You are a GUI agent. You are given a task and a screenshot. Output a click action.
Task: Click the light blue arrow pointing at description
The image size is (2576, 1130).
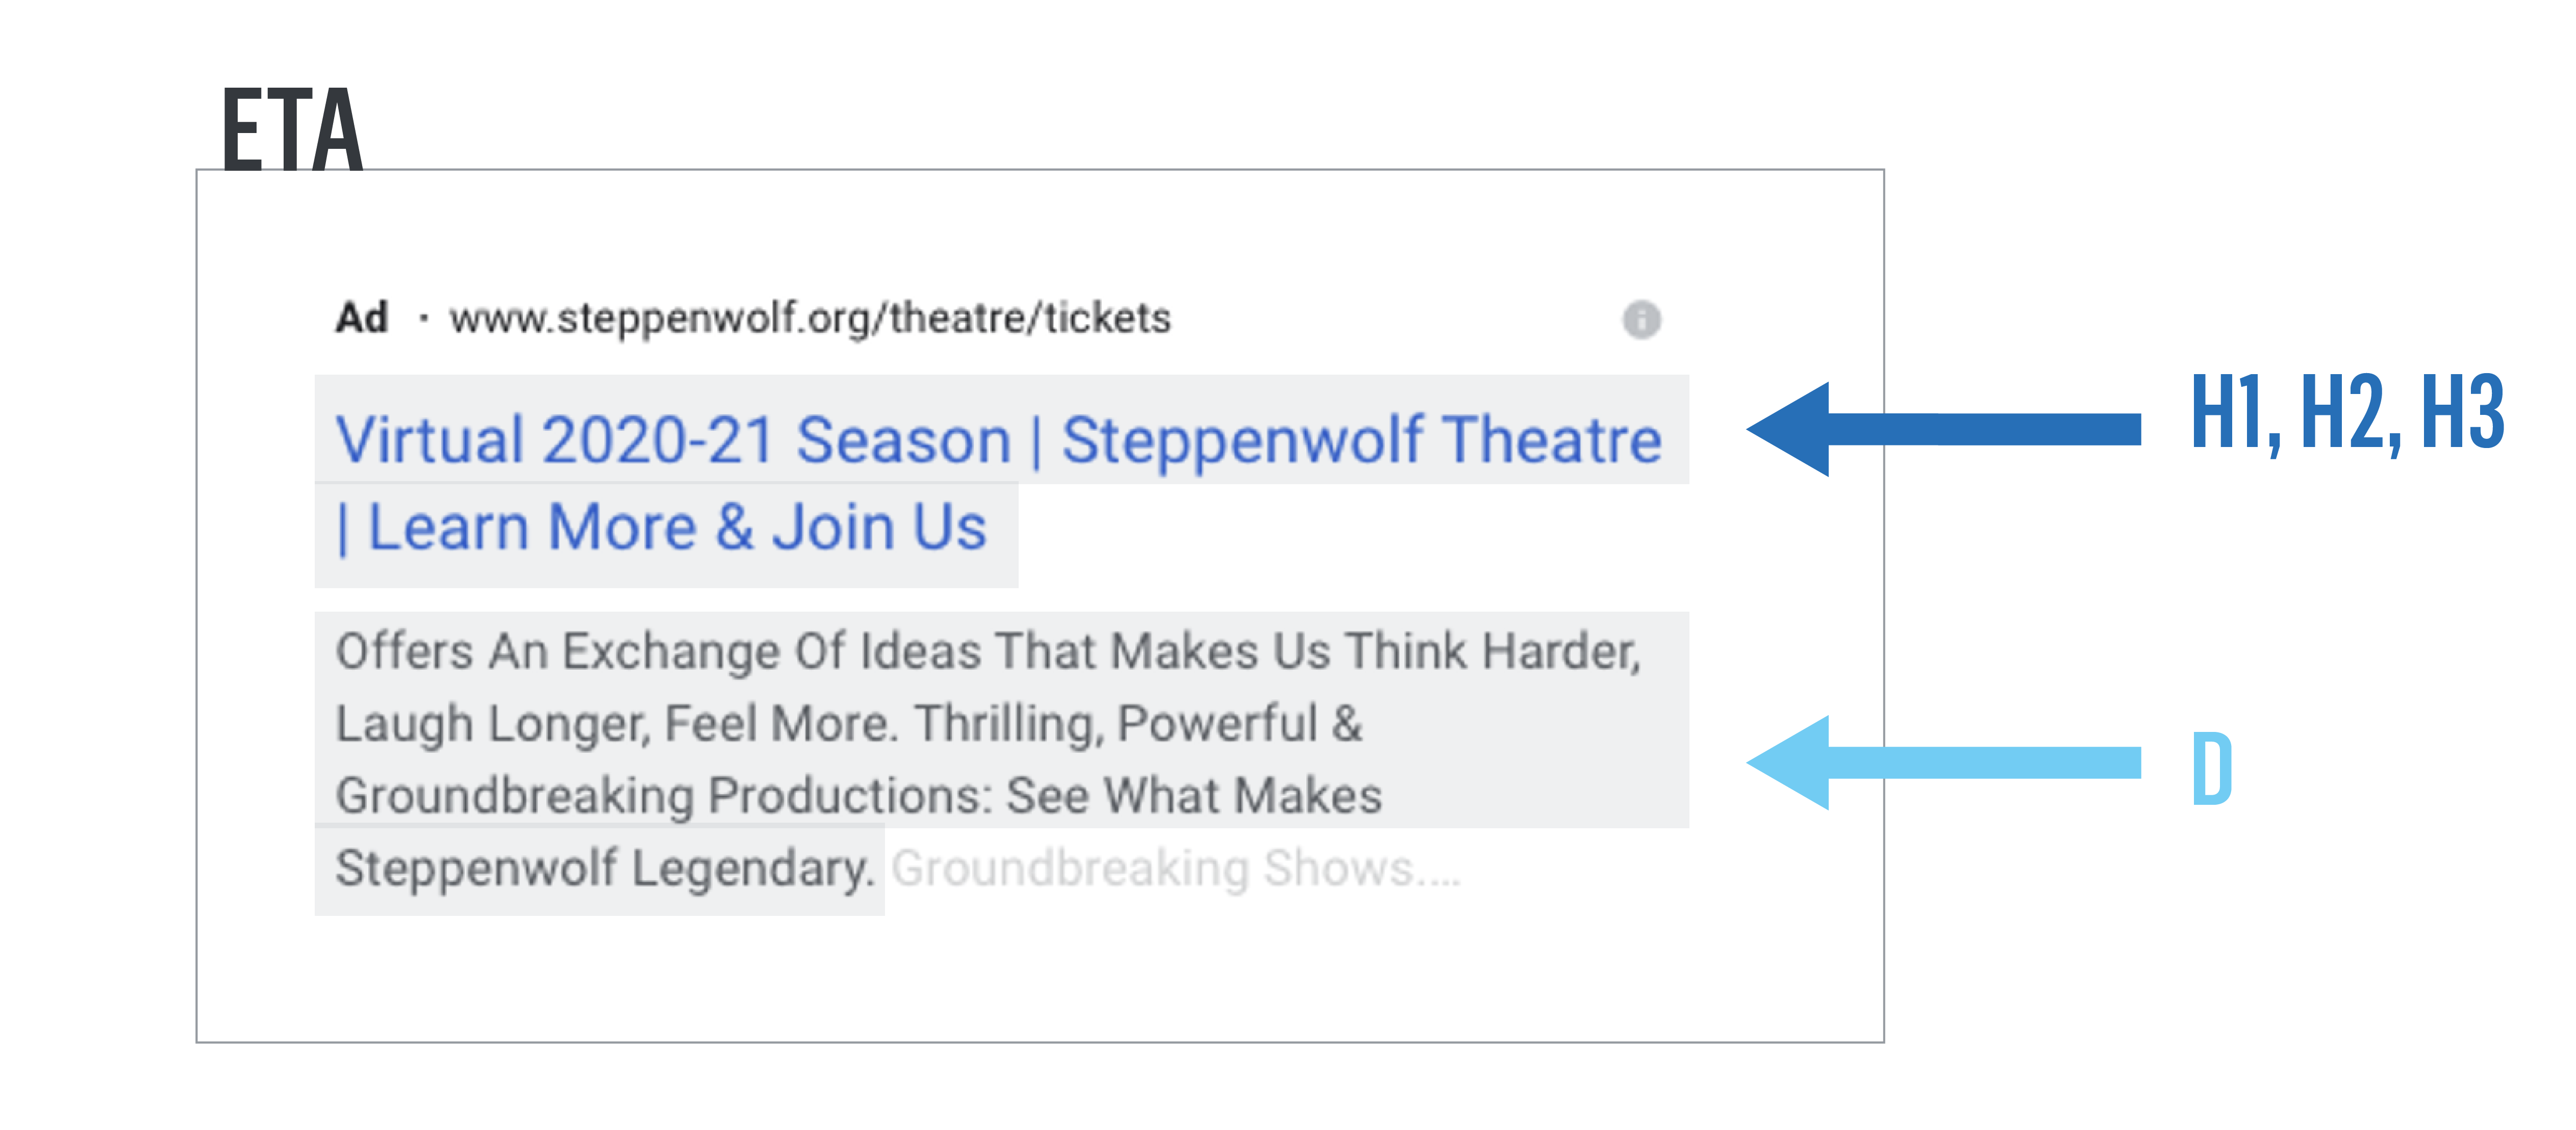[x=1943, y=763]
